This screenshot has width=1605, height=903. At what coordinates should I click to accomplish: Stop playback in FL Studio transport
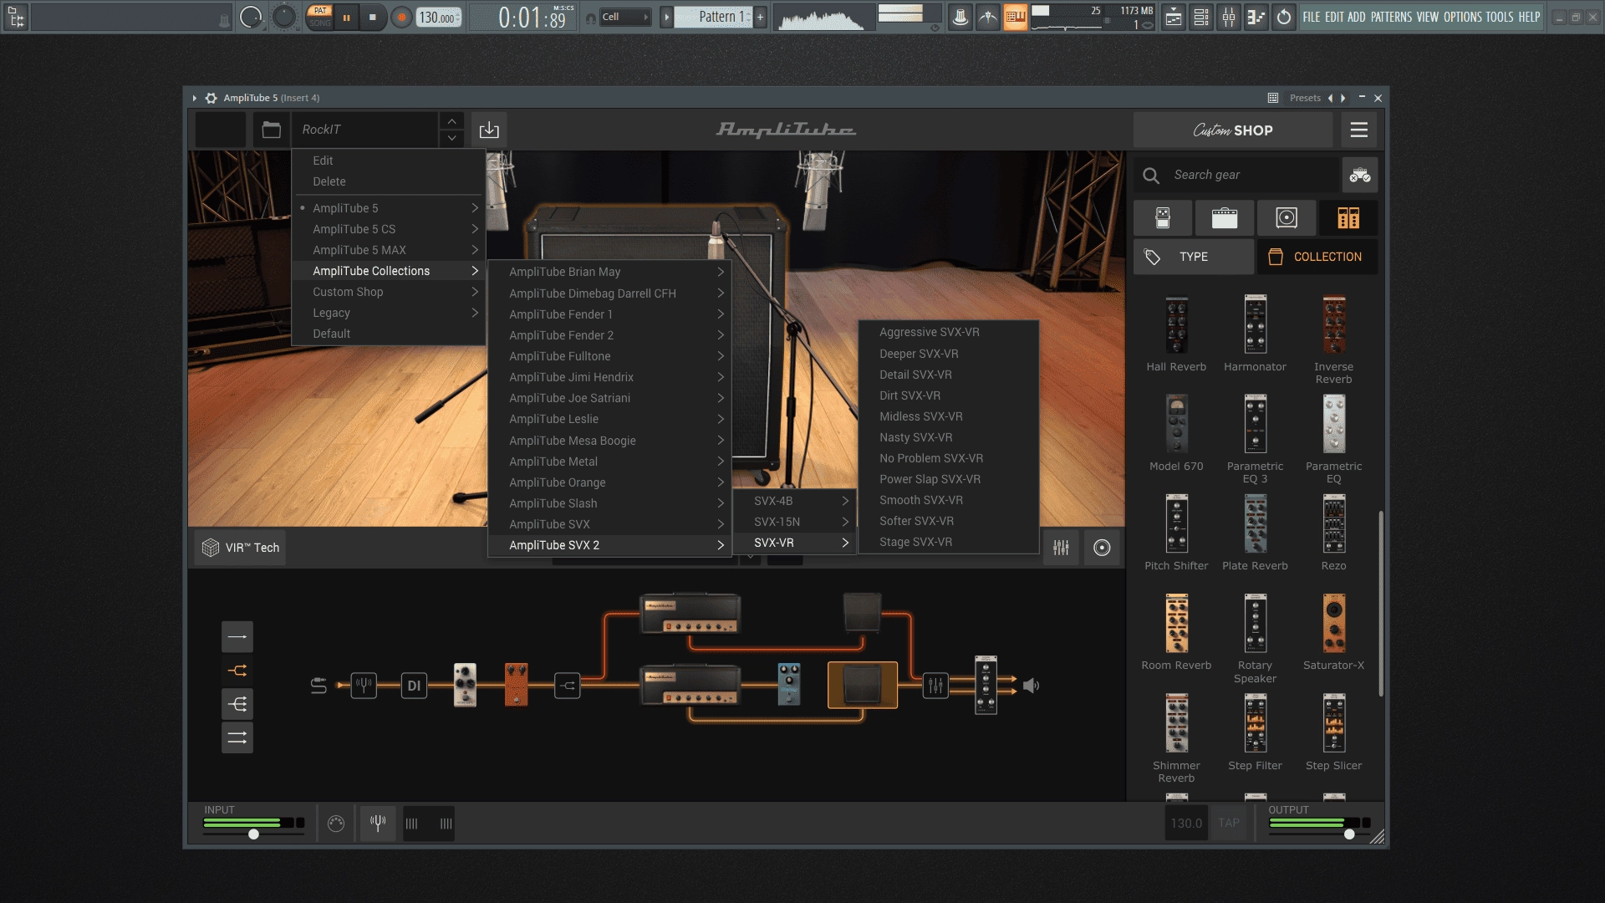373,17
